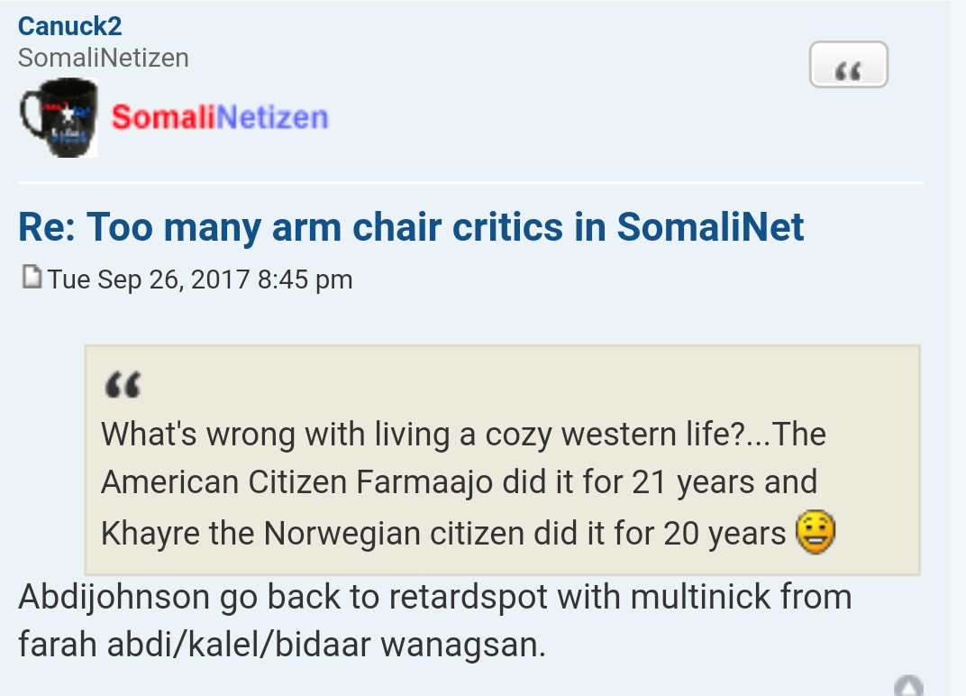Click the red-blue SomaliNetizen rank badge
The width and height of the screenshot is (966, 696).
[x=219, y=117]
